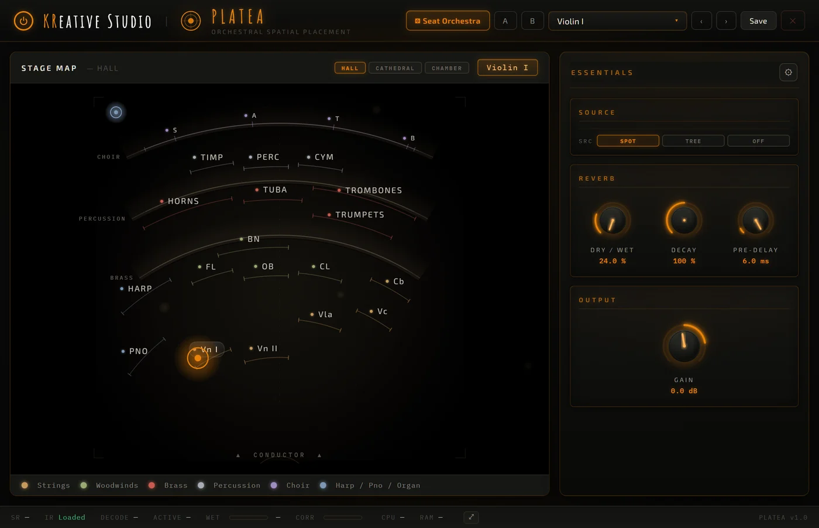Select the TROMBONES seat marker
This screenshot has height=528, width=819.
[339, 190]
